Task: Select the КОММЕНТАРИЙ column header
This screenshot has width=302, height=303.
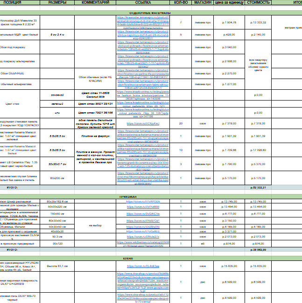Action: (x=95, y=2)
